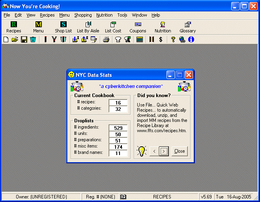
Task: Open the Shopping menu
Action: click(x=83, y=15)
